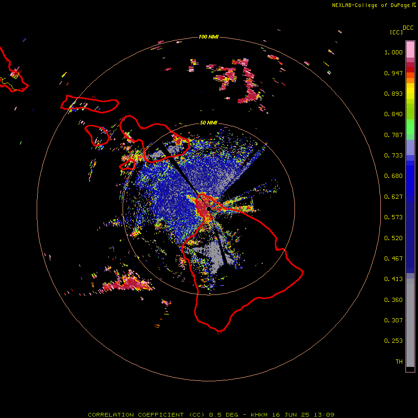This screenshot has height=418, width=418.
Task: Click the KHKM station identifier in the caption
Action: [x=260, y=415]
